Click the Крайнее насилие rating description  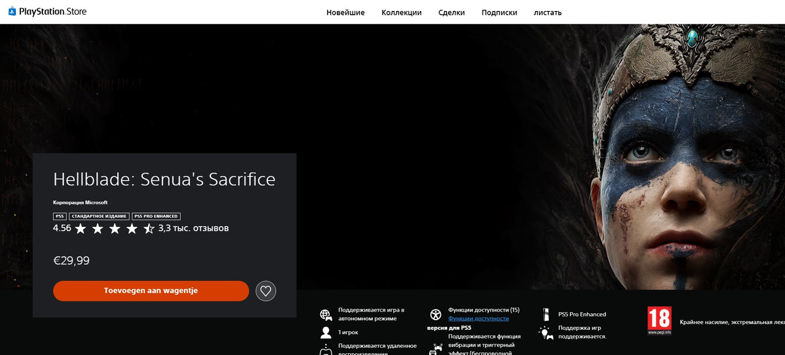point(732,322)
